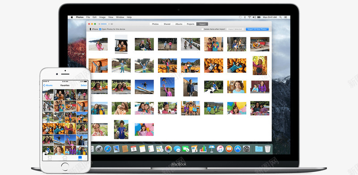358x175 pixels.
Task: Select the Import tab
Action: [x=202, y=24]
